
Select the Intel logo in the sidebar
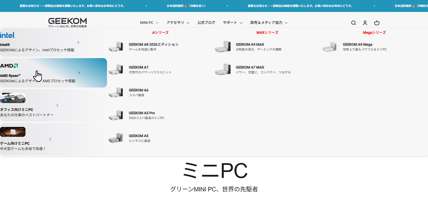7,34
